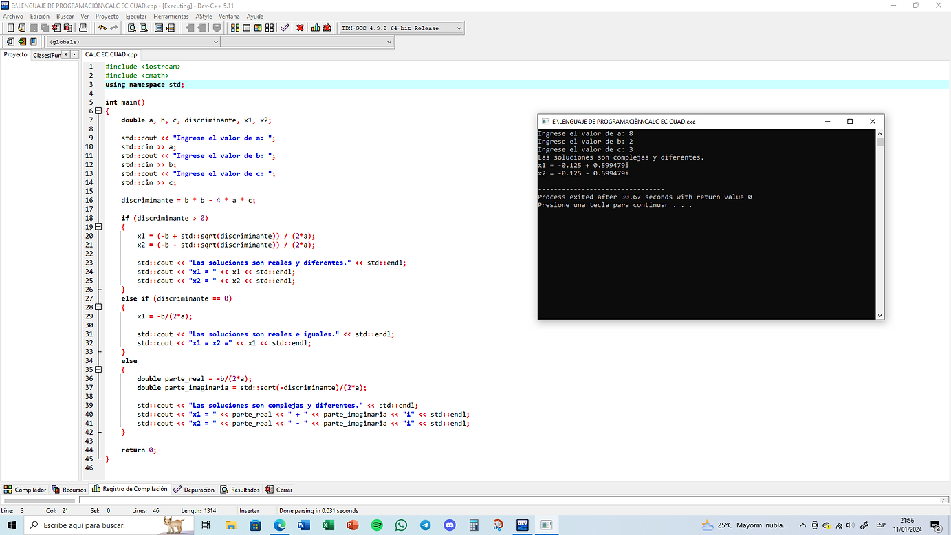Click the New project icon in second toolbar

(x=10, y=42)
